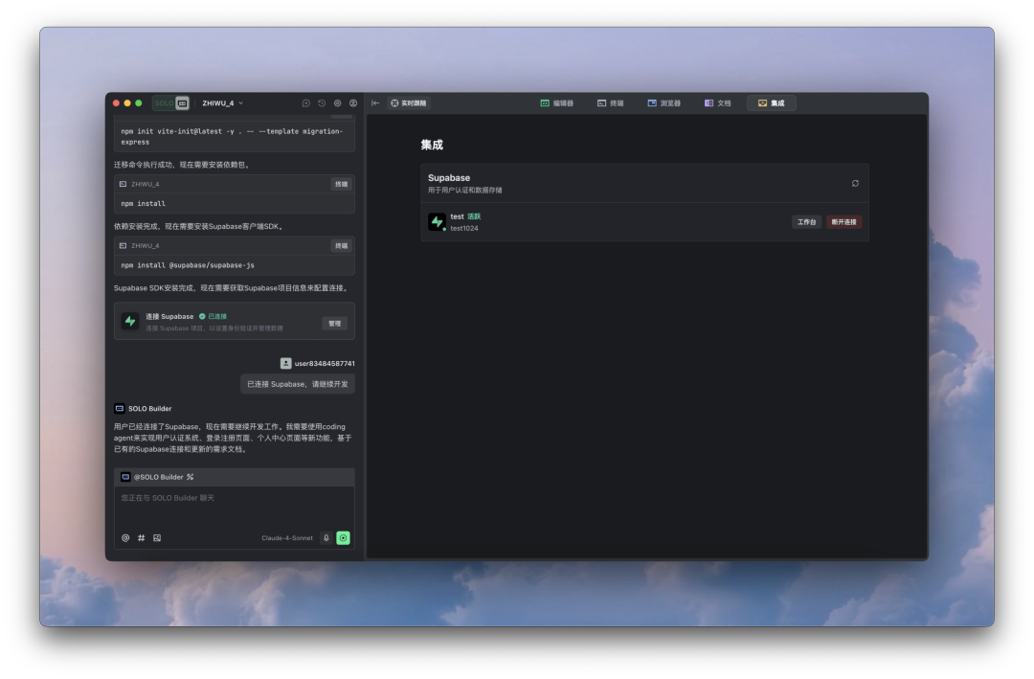Switch to the 浏览器 browser tab

pyautogui.click(x=664, y=102)
